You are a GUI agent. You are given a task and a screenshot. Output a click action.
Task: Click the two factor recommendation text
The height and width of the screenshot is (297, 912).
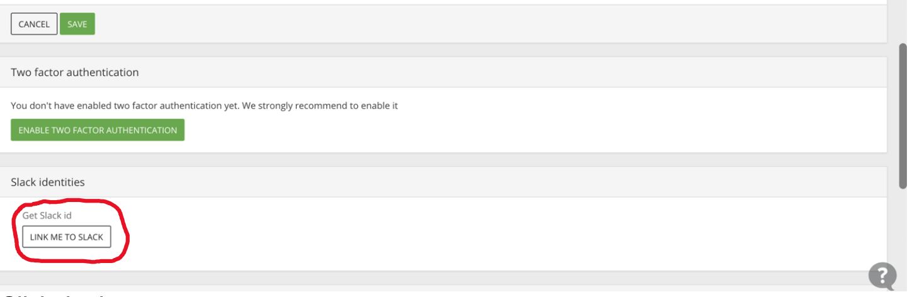pos(204,106)
